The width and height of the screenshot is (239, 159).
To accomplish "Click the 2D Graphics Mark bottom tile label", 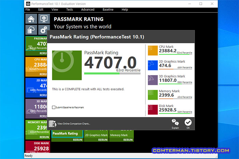I will coord(96,135).
